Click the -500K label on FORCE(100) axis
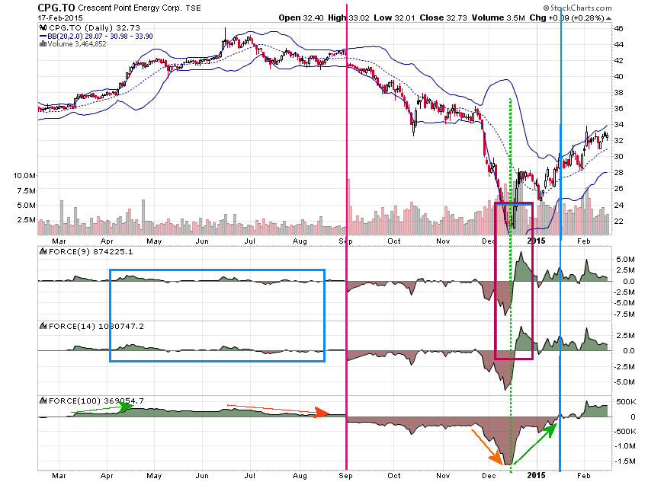 point(624,431)
